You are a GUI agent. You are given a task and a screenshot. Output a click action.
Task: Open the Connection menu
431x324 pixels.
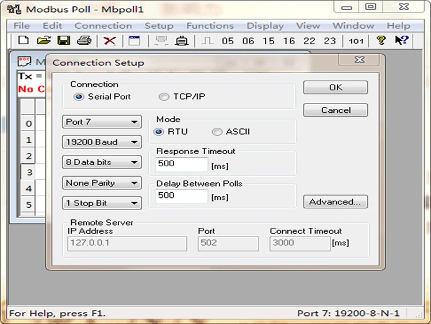103,25
